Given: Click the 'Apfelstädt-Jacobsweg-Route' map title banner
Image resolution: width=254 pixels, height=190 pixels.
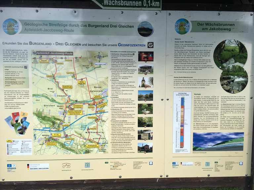Looking at the screenshot, I should pyautogui.click(x=53, y=53).
